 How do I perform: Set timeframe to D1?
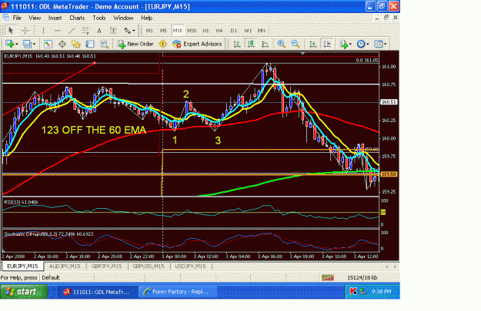click(233, 30)
